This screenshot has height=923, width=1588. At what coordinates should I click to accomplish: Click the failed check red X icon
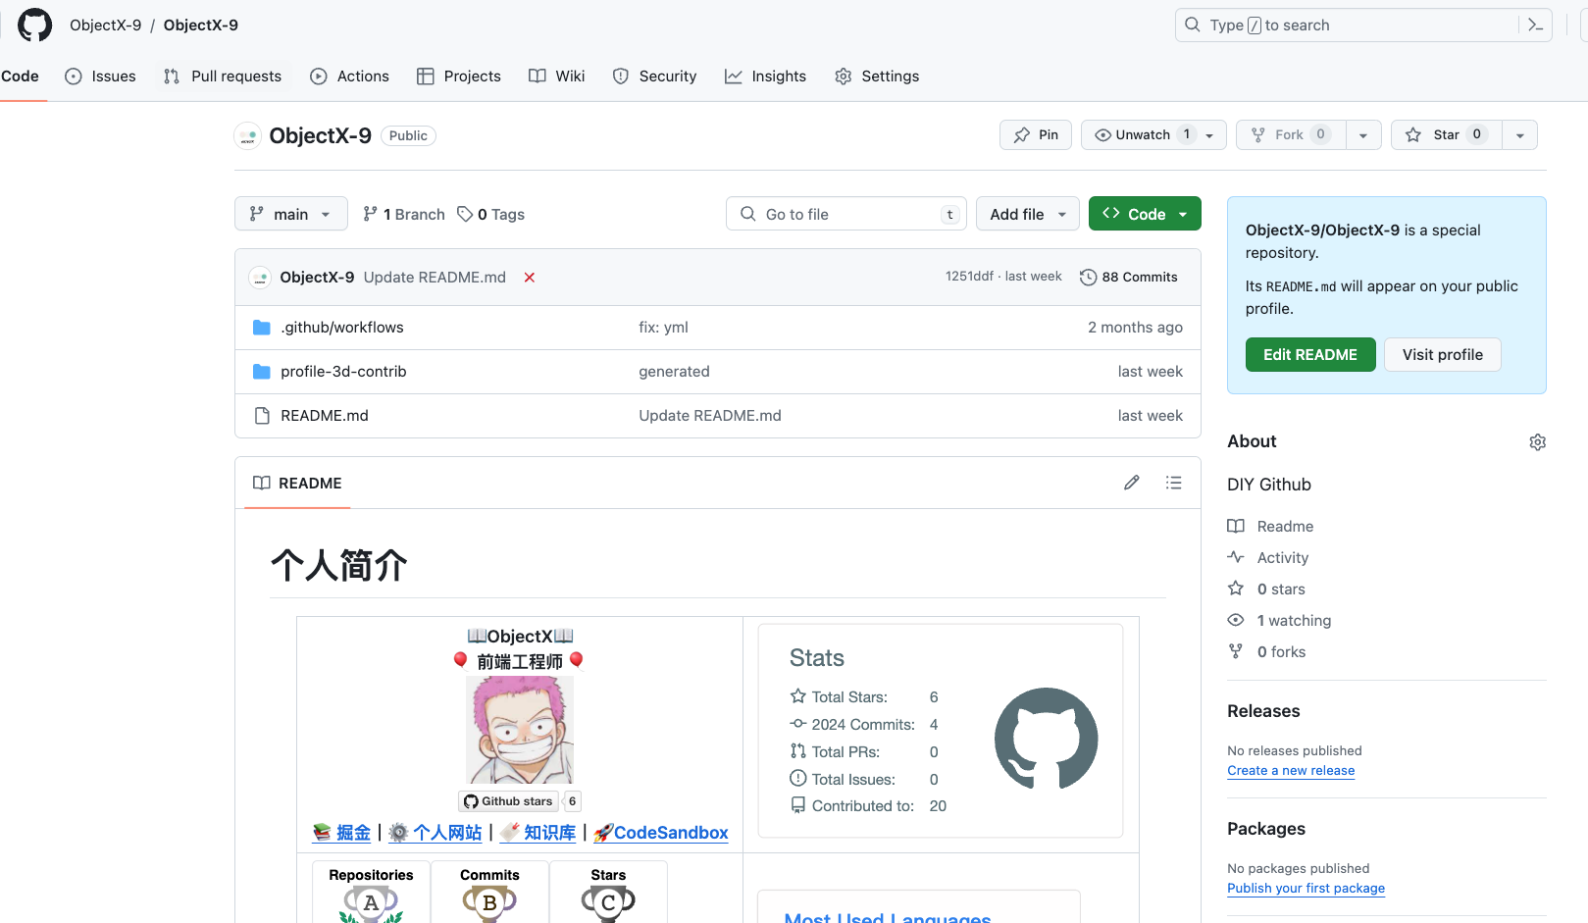point(530,278)
